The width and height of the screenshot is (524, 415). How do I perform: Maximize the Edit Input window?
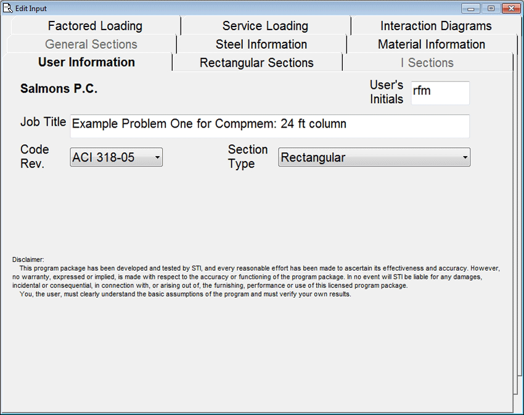click(x=491, y=8)
